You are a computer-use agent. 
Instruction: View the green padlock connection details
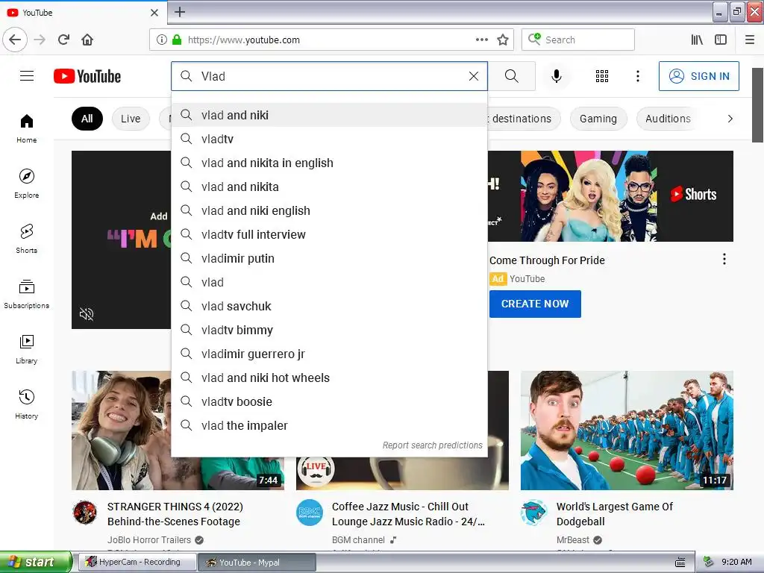[x=177, y=40]
